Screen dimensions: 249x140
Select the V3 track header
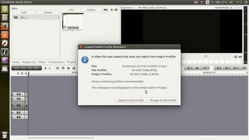[x=19, y=94]
